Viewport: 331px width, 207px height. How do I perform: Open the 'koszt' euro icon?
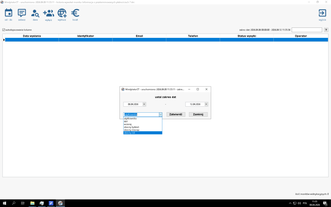75,13
